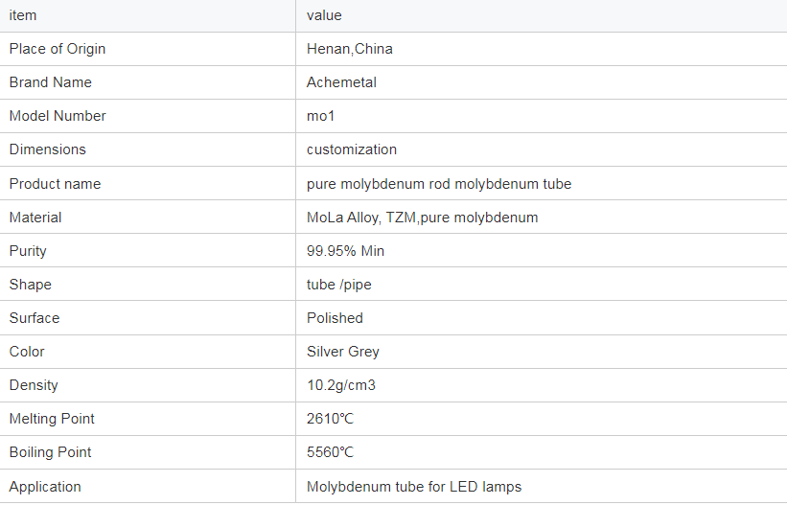Select the 'Polished' surface value

pyautogui.click(x=335, y=318)
